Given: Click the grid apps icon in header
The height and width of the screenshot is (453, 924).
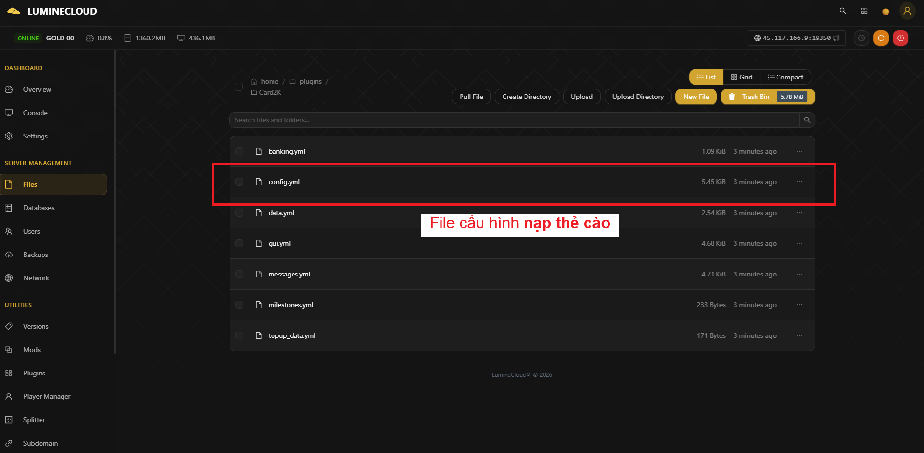Looking at the screenshot, I should point(864,11).
